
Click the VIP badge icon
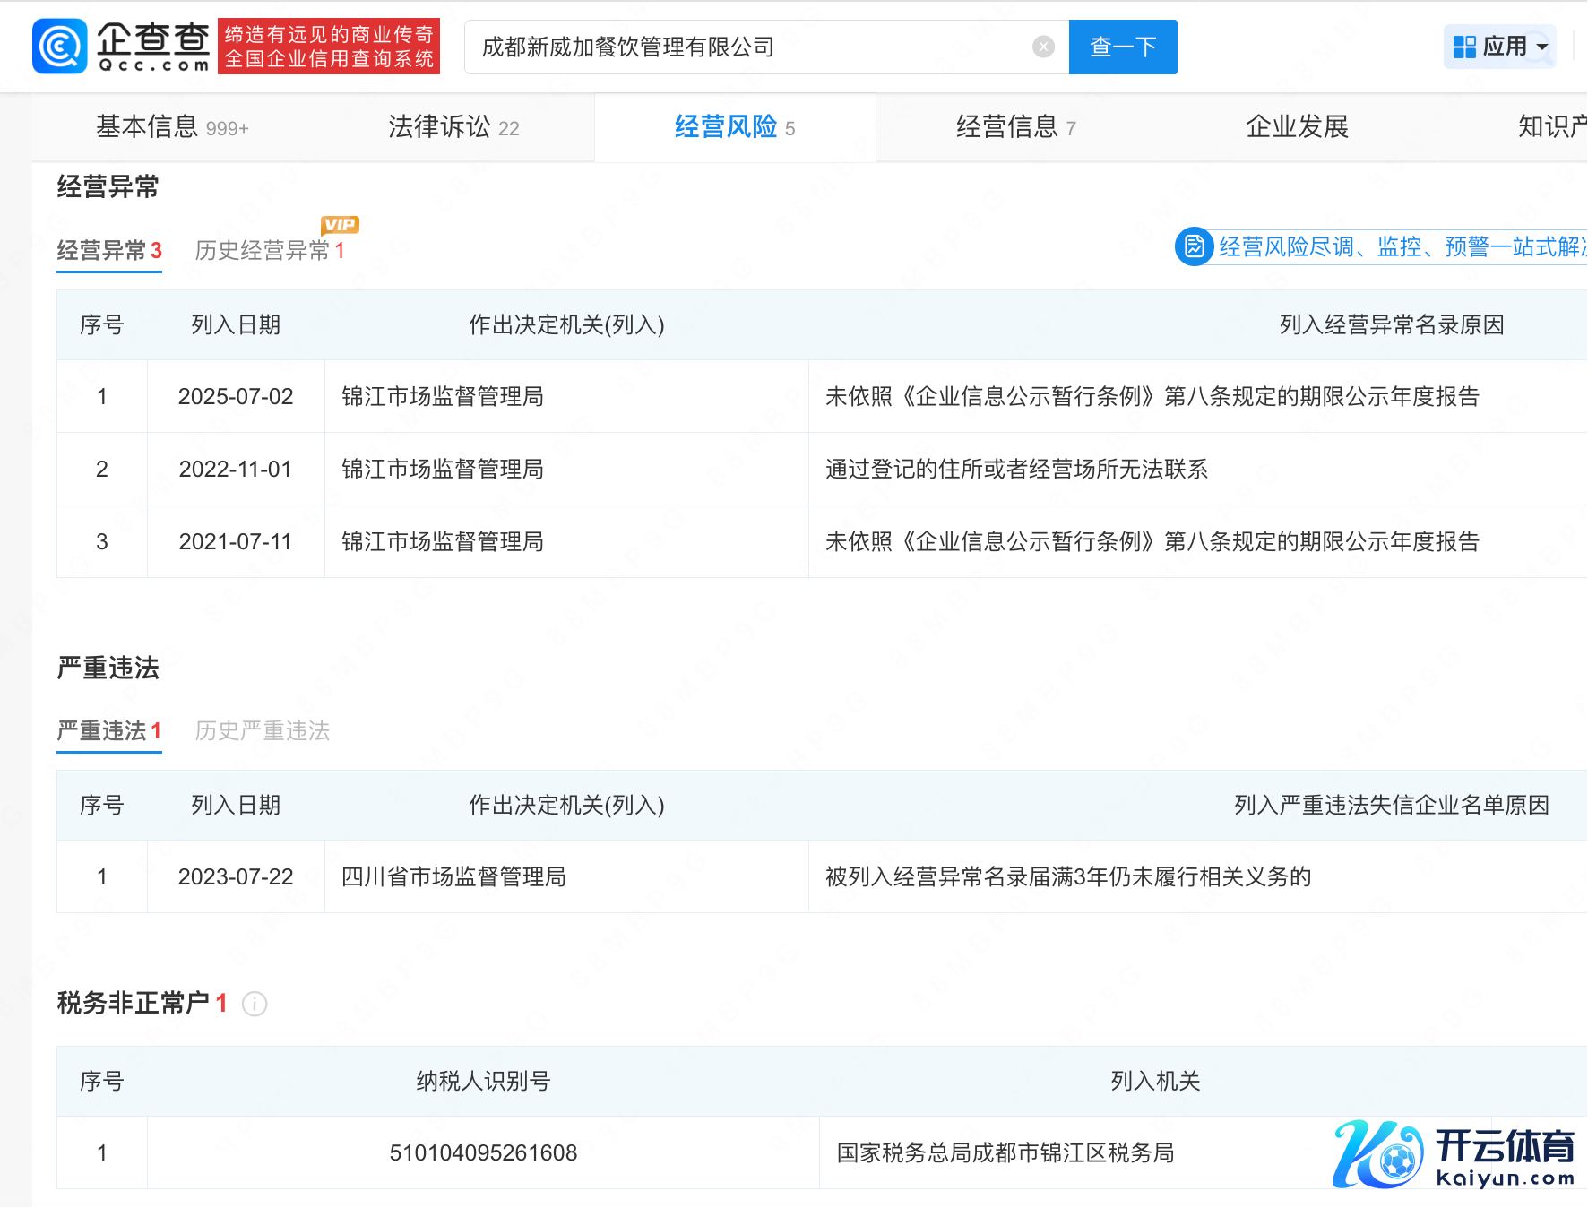[x=340, y=225]
